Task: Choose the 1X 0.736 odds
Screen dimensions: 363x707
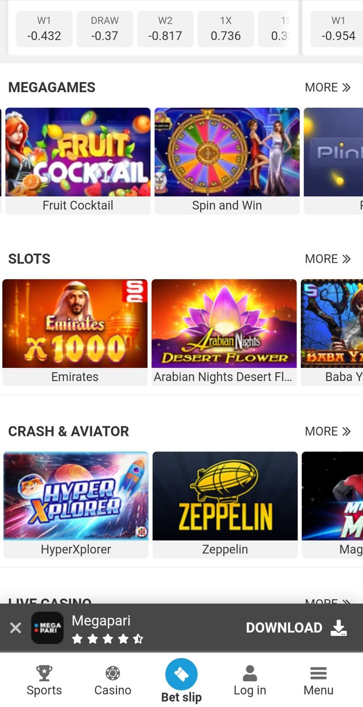Action: coord(226,29)
